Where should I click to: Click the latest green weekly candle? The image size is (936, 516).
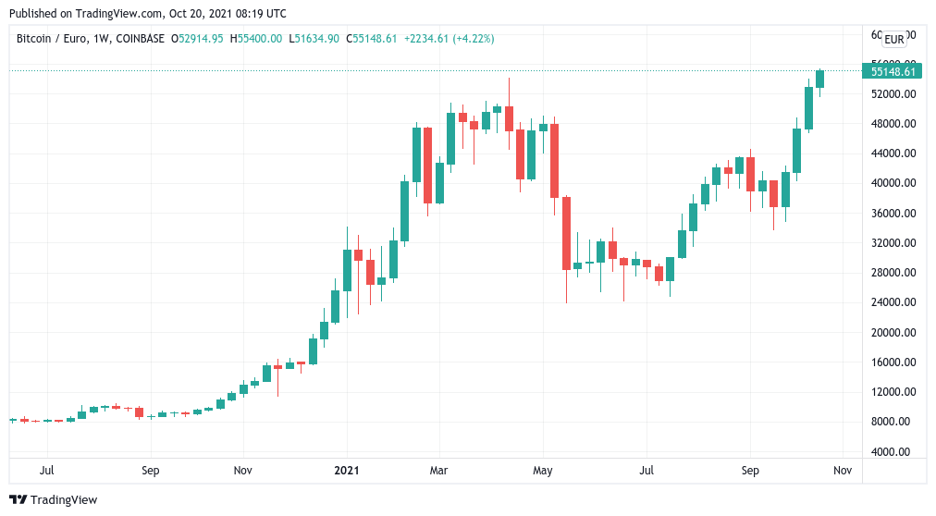coord(819,79)
